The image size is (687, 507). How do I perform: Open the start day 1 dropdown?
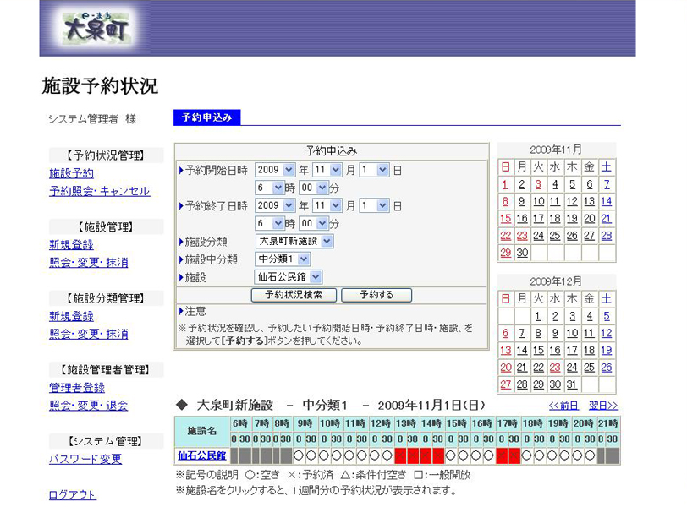pos(374,170)
